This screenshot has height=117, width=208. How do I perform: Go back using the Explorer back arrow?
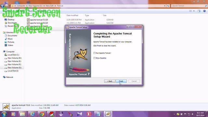point(2,6)
